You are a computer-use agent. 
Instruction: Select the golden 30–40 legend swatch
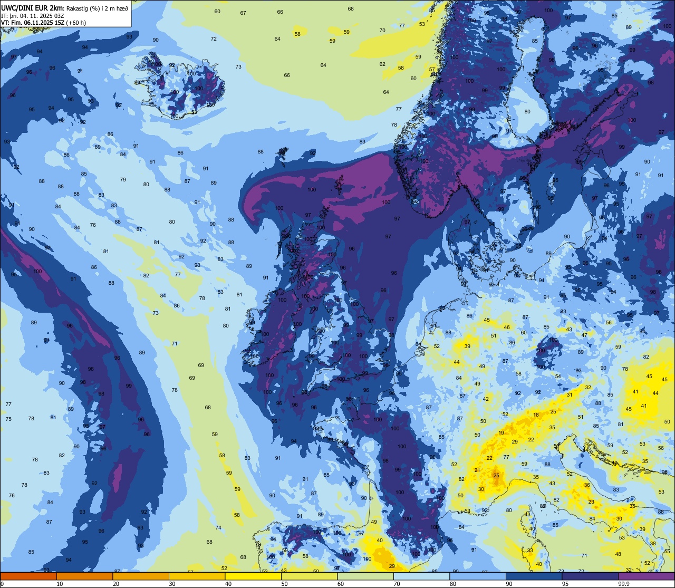pos(197,576)
